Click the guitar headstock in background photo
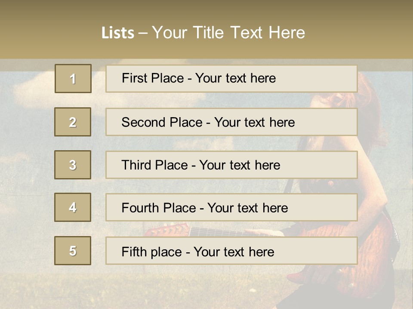 coord(167,230)
